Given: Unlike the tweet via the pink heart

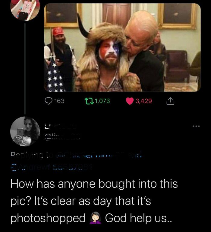Looking at the screenshot, I should point(130,101).
